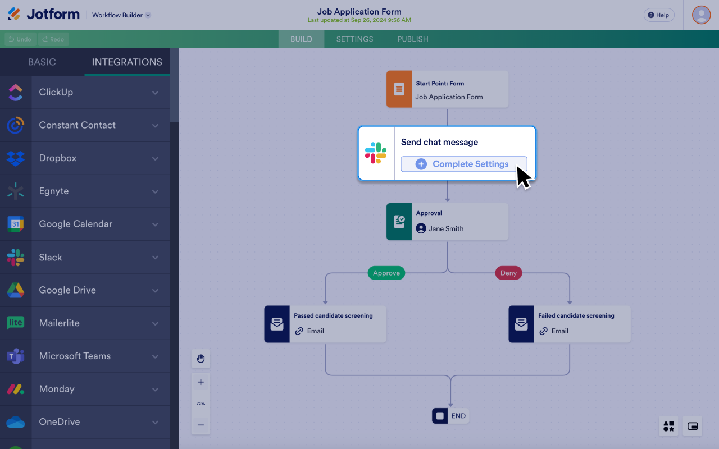
Task: Expand the Constant Contact chevron
Action: [155, 126]
